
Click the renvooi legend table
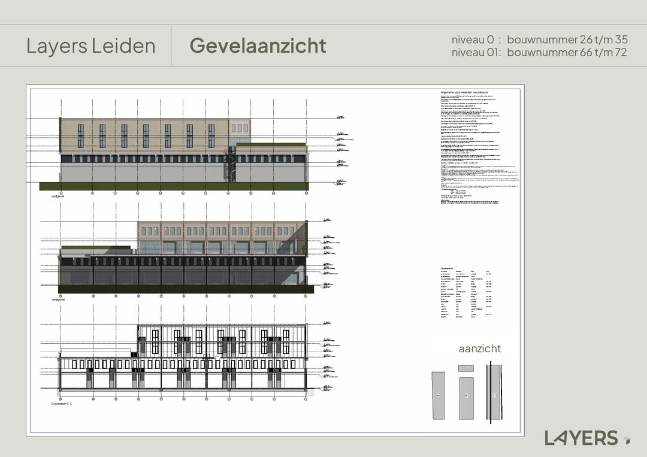pyautogui.click(x=465, y=294)
